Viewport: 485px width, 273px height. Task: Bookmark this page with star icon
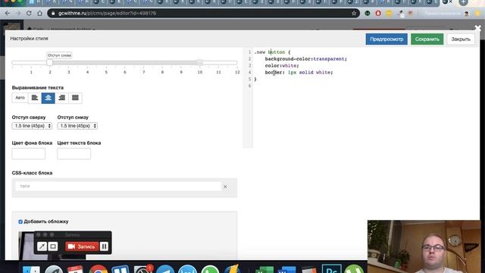click(354, 14)
